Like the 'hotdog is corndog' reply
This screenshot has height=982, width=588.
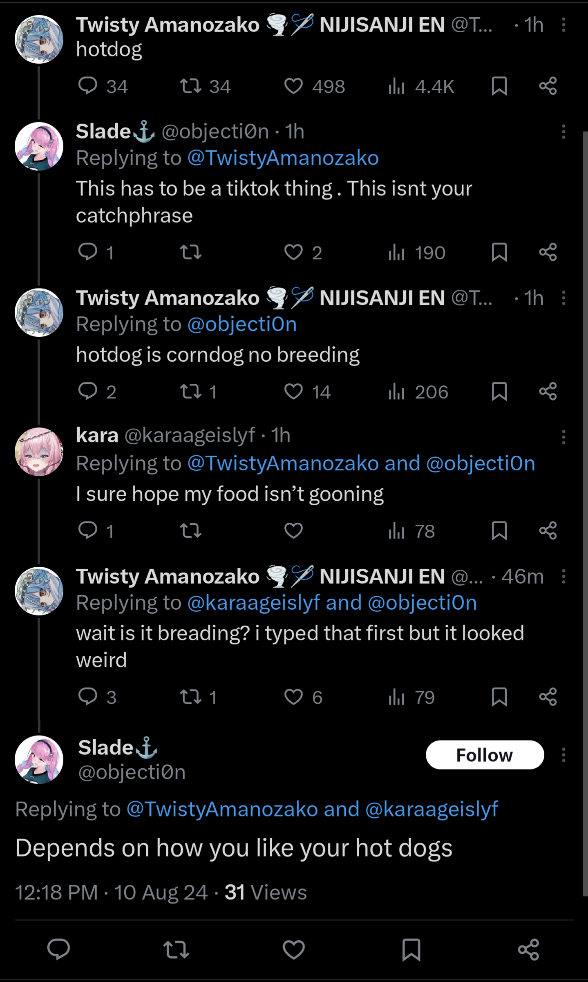293,391
